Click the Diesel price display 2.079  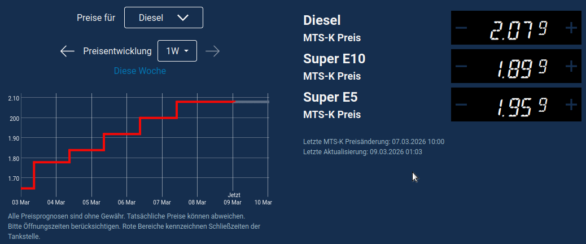pyautogui.click(x=518, y=28)
